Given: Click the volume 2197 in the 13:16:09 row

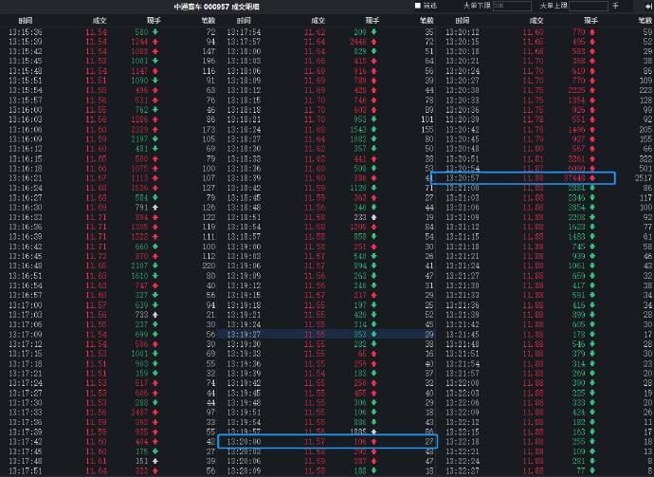Looking at the screenshot, I should click(x=139, y=139).
